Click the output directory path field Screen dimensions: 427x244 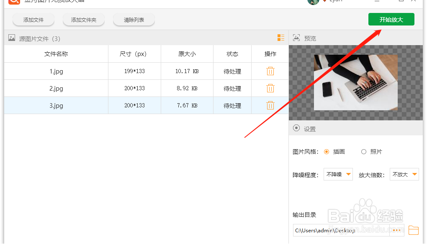pyautogui.click(x=341, y=230)
